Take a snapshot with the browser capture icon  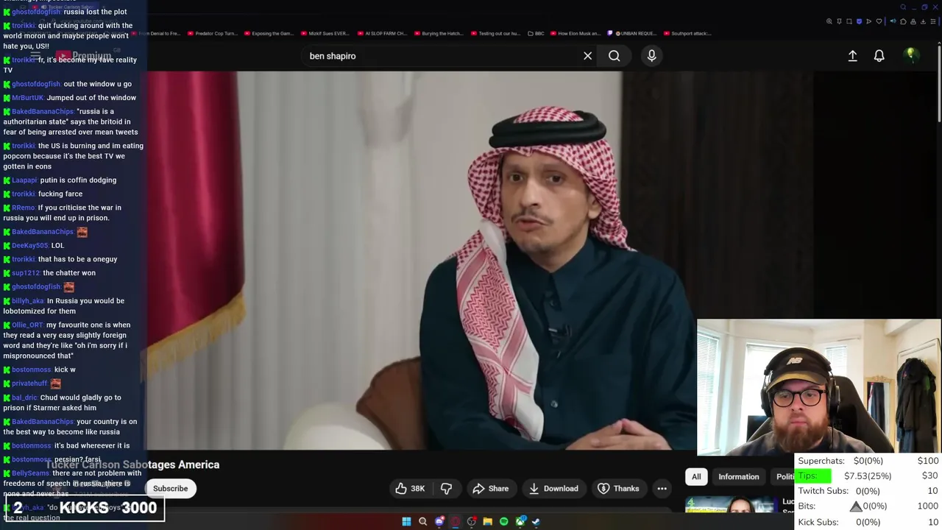coord(849,21)
